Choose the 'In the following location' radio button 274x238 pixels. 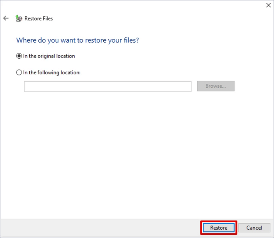[x=19, y=72]
